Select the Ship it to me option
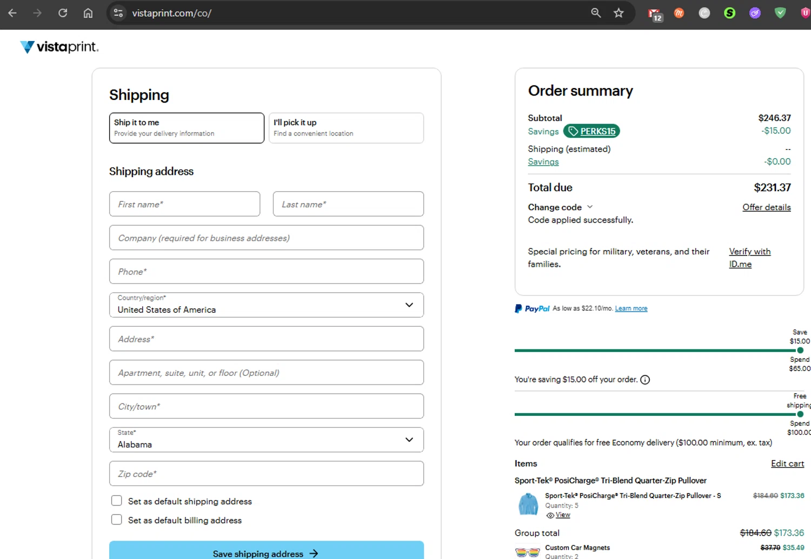This screenshot has height=559, width=811. pyautogui.click(x=187, y=128)
